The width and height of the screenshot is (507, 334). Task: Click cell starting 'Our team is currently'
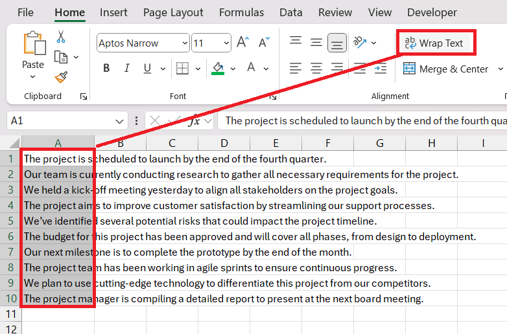coord(58,174)
